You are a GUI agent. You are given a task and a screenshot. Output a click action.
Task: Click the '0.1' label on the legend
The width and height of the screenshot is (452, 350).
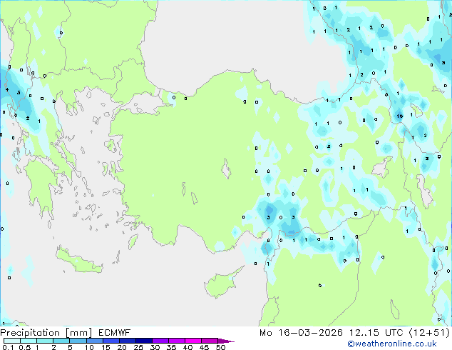tap(6, 348)
